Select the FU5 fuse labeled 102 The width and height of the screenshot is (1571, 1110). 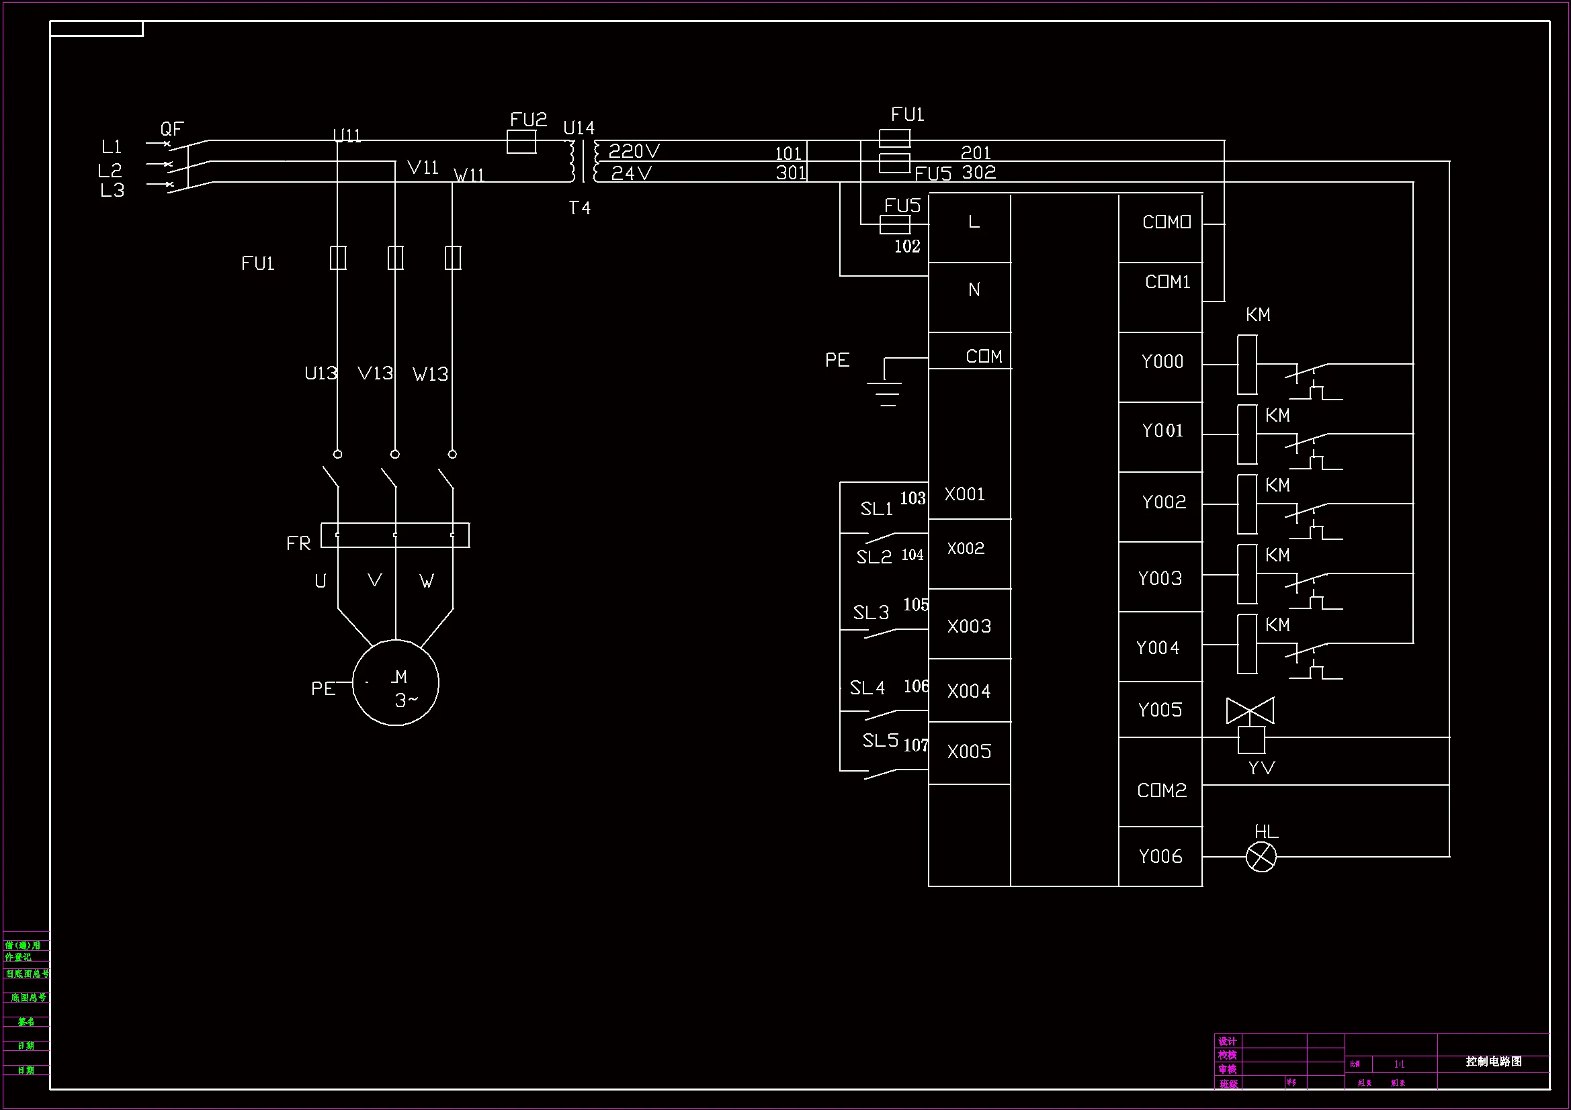coord(894,224)
